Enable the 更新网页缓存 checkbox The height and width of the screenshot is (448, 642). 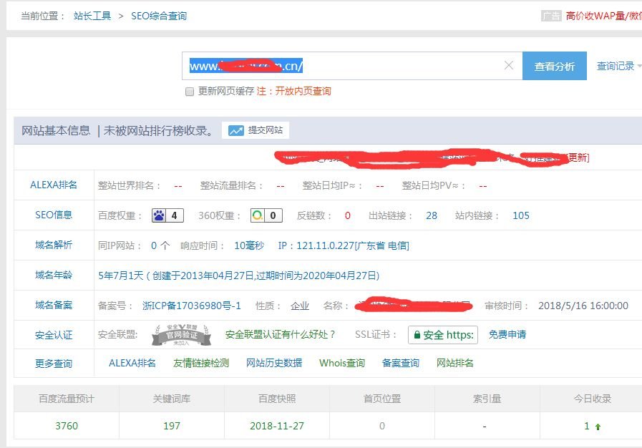click(189, 92)
